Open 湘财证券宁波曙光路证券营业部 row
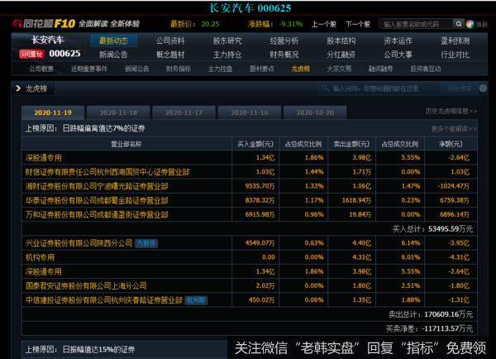This screenshot has height=359, width=496. point(97,186)
